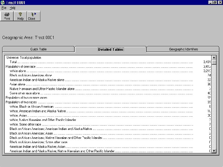Click the 'Population of one race' row

108,66
